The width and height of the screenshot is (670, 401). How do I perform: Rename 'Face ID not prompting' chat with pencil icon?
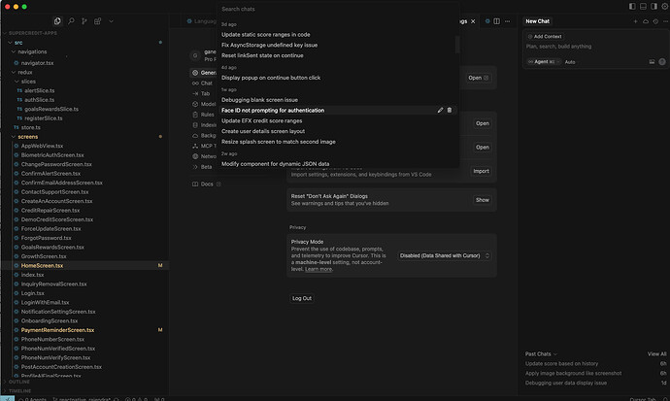tap(440, 110)
